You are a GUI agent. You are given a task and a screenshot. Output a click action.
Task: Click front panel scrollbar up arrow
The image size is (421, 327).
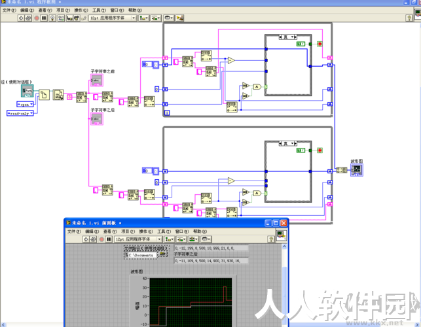[x=284, y=247]
